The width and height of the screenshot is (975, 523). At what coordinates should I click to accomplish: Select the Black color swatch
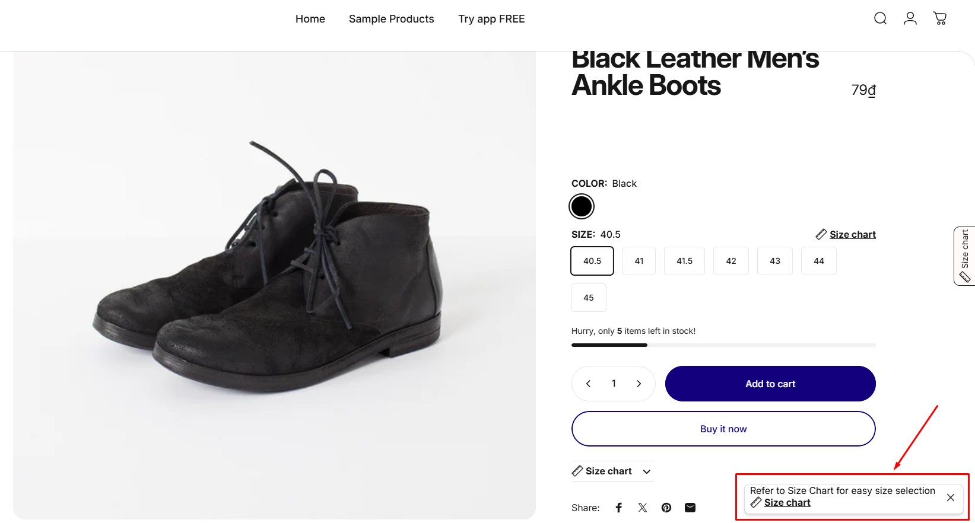click(x=582, y=206)
